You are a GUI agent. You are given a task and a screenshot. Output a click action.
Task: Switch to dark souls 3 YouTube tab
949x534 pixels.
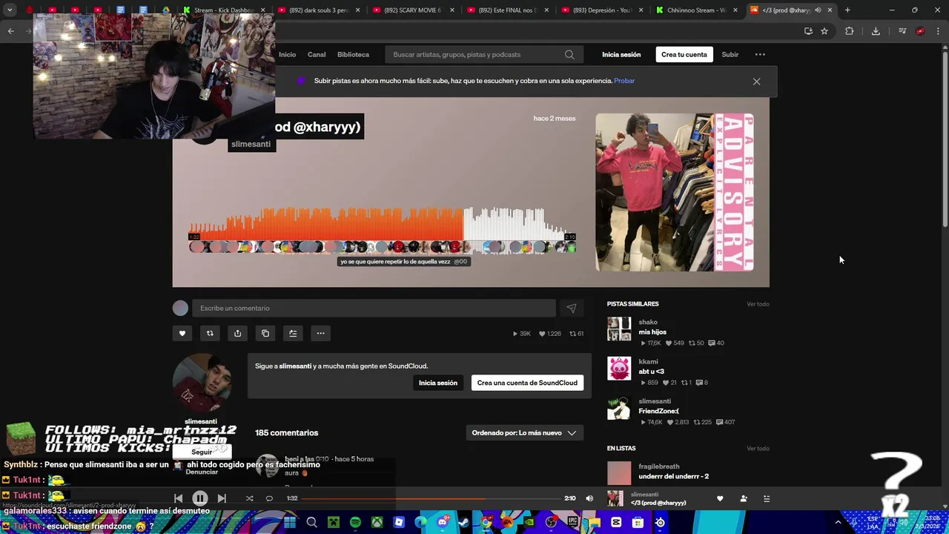319,10
